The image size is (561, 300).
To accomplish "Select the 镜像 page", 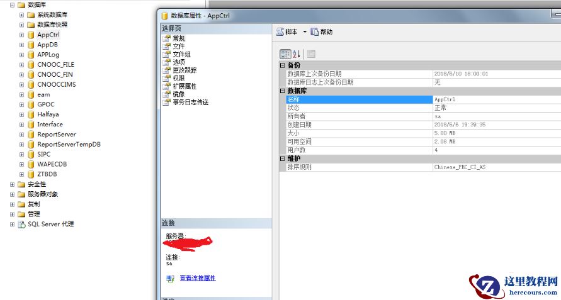I will (179, 94).
